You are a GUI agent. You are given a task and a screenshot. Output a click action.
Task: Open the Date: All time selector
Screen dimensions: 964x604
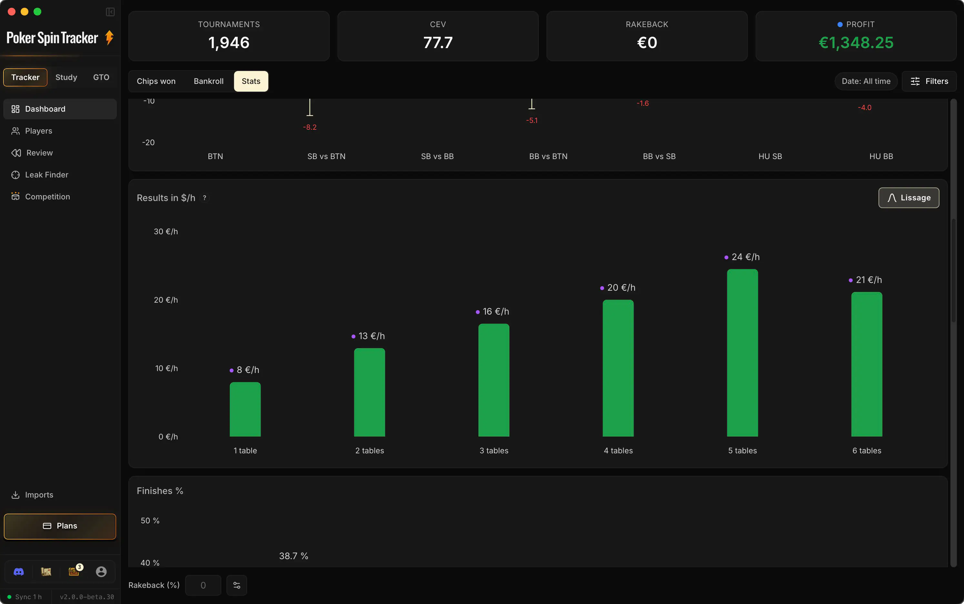coord(866,81)
